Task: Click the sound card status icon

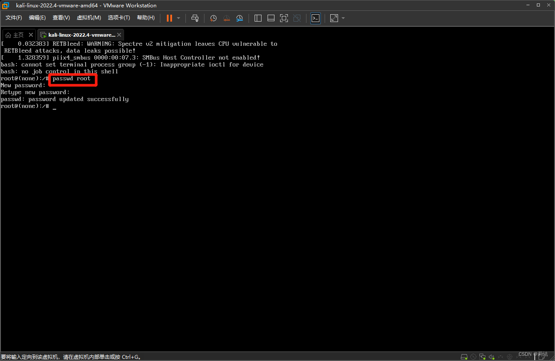Action: click(x=491, y=357)
